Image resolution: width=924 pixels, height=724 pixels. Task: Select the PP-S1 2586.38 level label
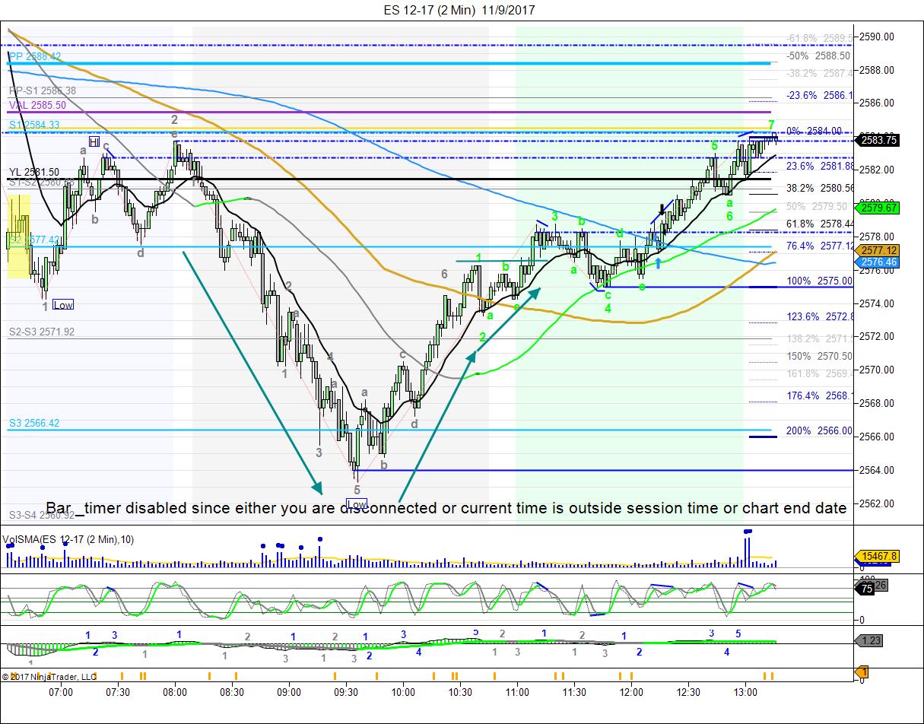point(43,90)
